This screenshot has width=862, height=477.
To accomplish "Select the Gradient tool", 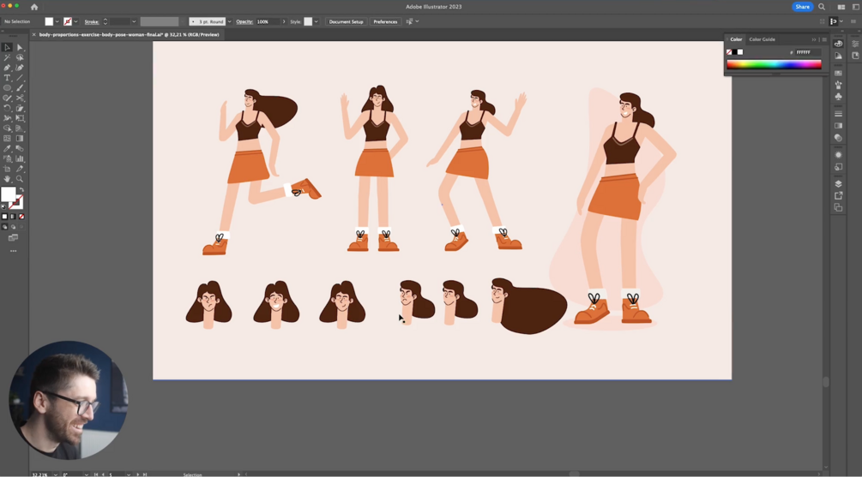I will point(20,139).
